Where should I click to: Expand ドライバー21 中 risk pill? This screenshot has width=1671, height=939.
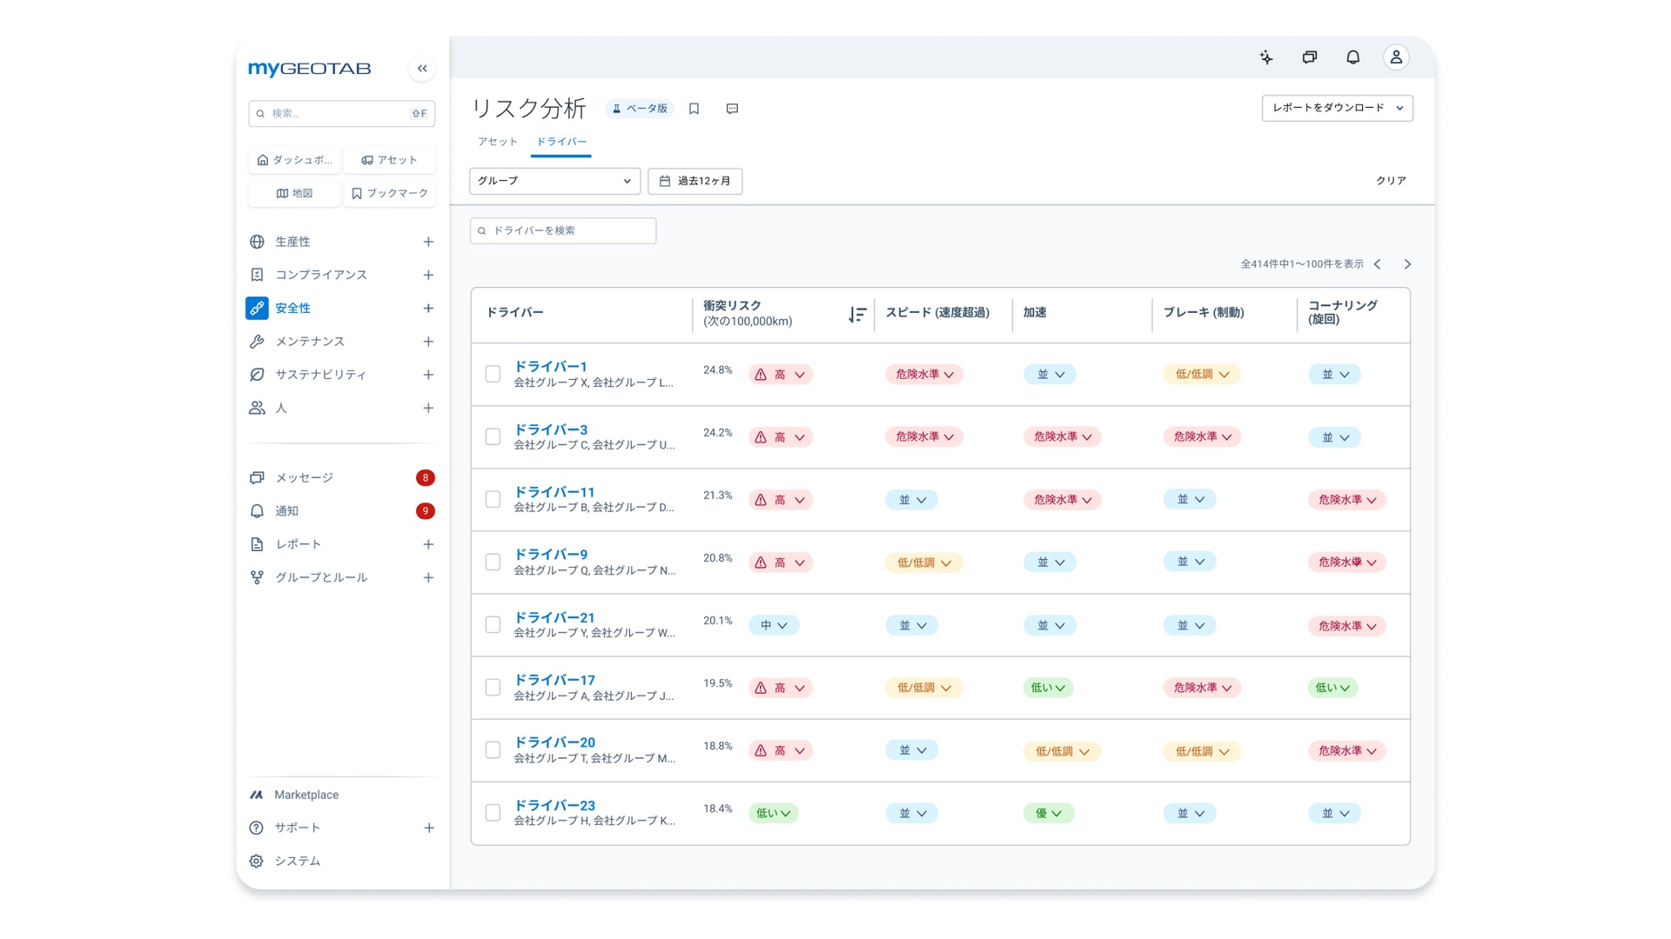coord(774,625)
